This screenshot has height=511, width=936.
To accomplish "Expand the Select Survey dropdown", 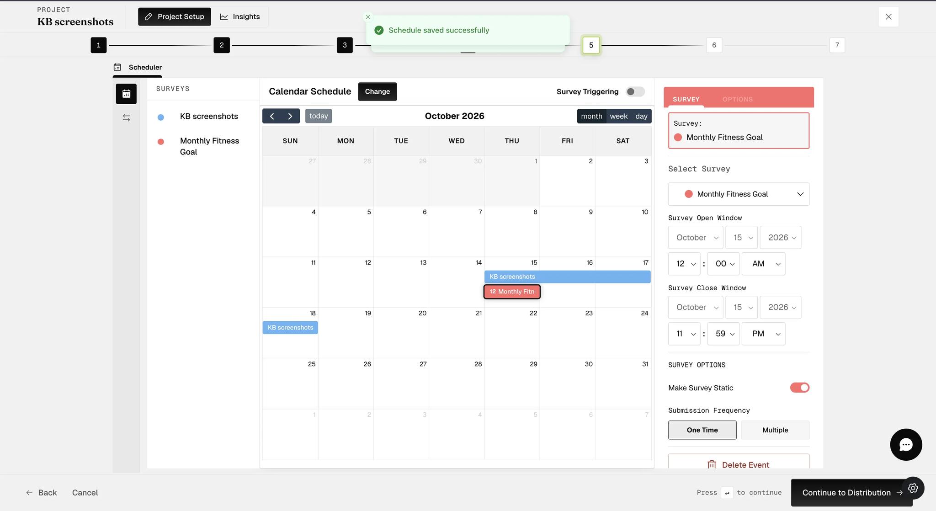I will coord(739,194).
